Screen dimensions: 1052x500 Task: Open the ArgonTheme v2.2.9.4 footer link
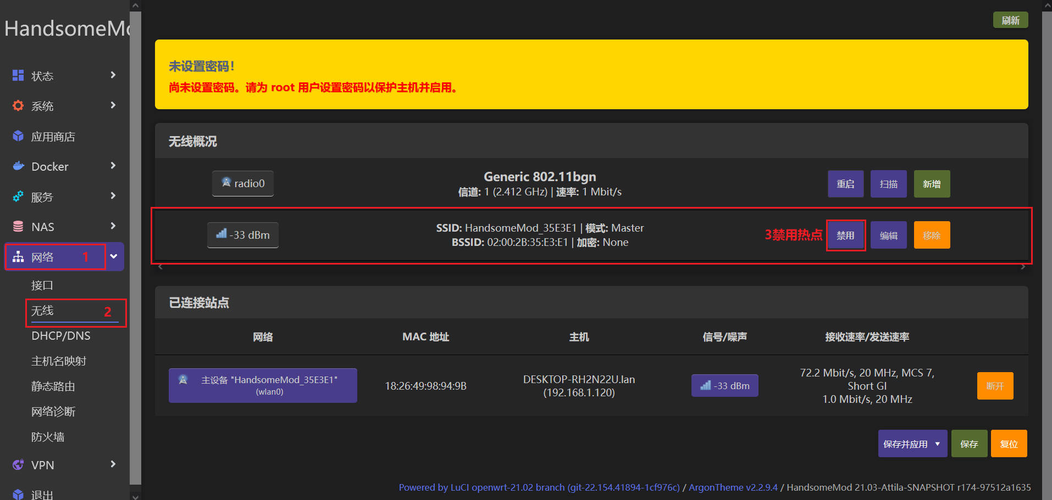coord(733,487)
